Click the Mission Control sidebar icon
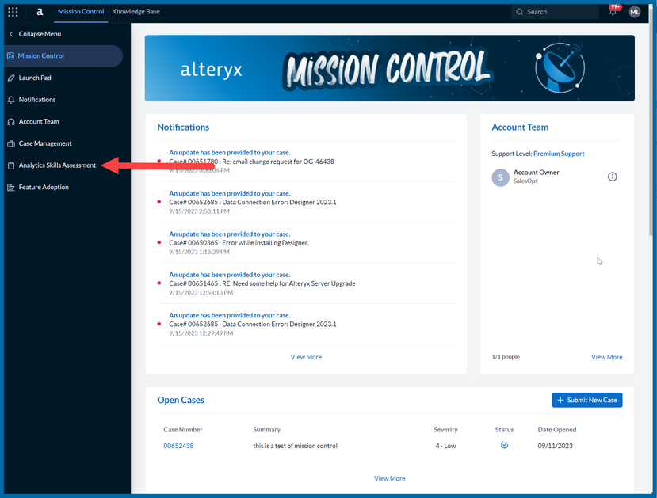 tap(11, 55)
